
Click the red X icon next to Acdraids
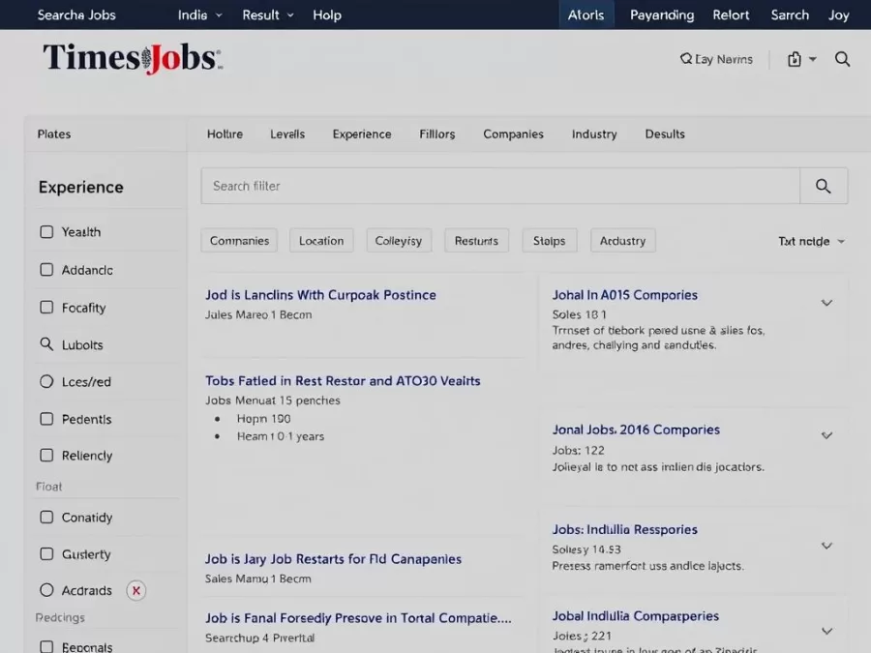pos(135,590)
